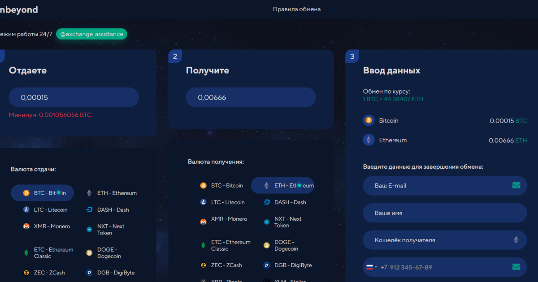Pick XMR - Monero as receive currency
Screen dimensions: 538x282
(223, 219)
